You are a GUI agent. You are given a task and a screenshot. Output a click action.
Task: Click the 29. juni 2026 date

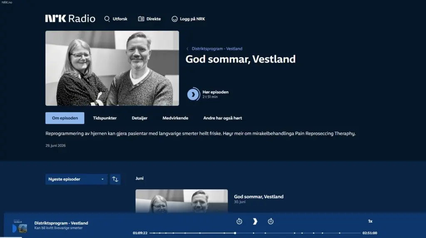pyautogui.click(x=55, y=145)
